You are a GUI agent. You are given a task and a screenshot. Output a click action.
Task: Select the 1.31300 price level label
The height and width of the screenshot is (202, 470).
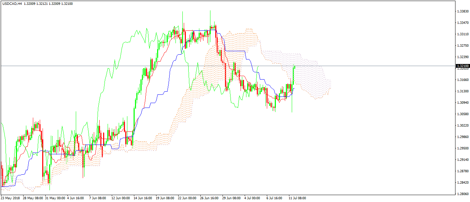pyautogui.click(x=462, y=91)
